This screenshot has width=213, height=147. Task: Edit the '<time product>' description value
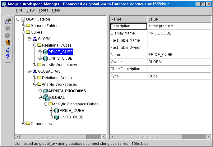click(x=179, y=26)
